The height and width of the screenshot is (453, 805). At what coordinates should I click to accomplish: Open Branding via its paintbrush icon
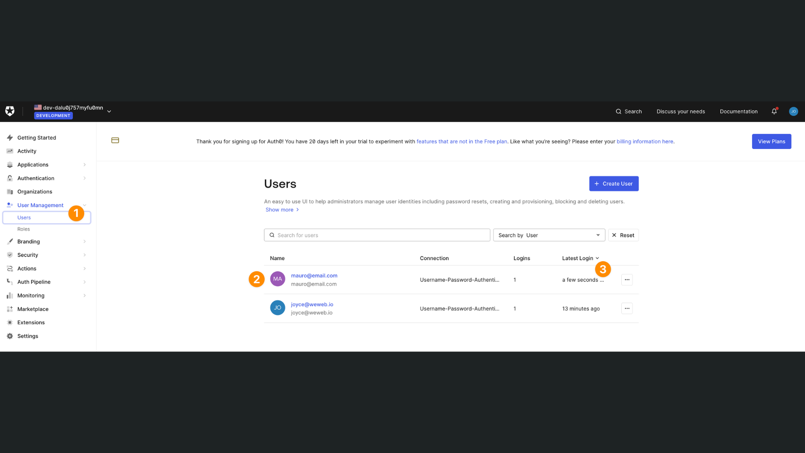click(x=10, y=242)
